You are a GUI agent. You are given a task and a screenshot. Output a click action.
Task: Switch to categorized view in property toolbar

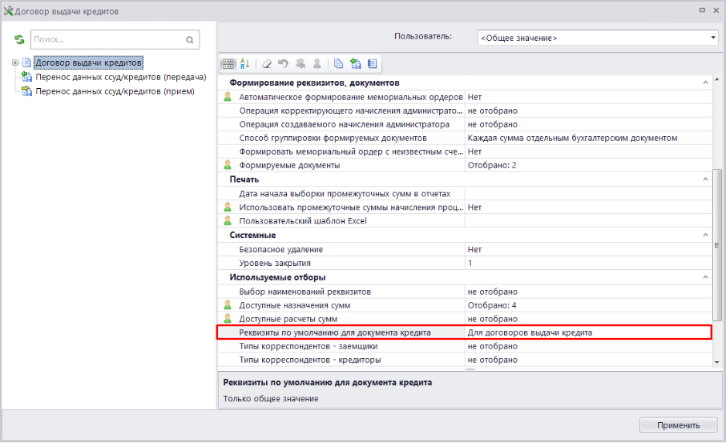(x=228, y=64)
